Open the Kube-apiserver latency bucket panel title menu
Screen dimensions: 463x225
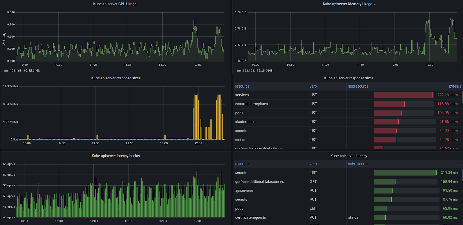click(x=116, y=156)
